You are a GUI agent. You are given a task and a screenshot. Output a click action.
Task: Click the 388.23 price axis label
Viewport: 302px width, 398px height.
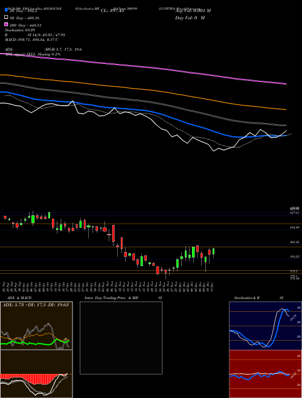pyautogui.click(x=294, y=257)
